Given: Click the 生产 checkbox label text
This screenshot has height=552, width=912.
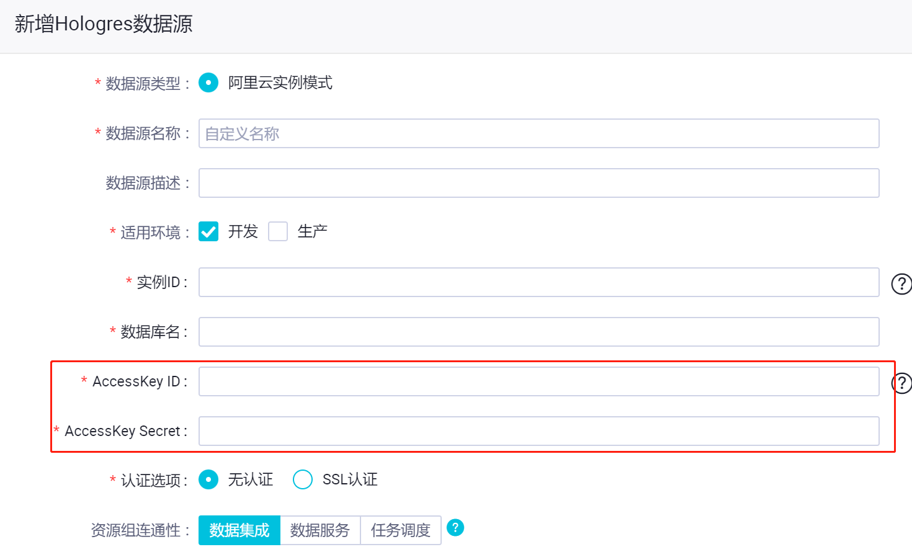Looking at the screenshot, I should click(x=313, y=231).
